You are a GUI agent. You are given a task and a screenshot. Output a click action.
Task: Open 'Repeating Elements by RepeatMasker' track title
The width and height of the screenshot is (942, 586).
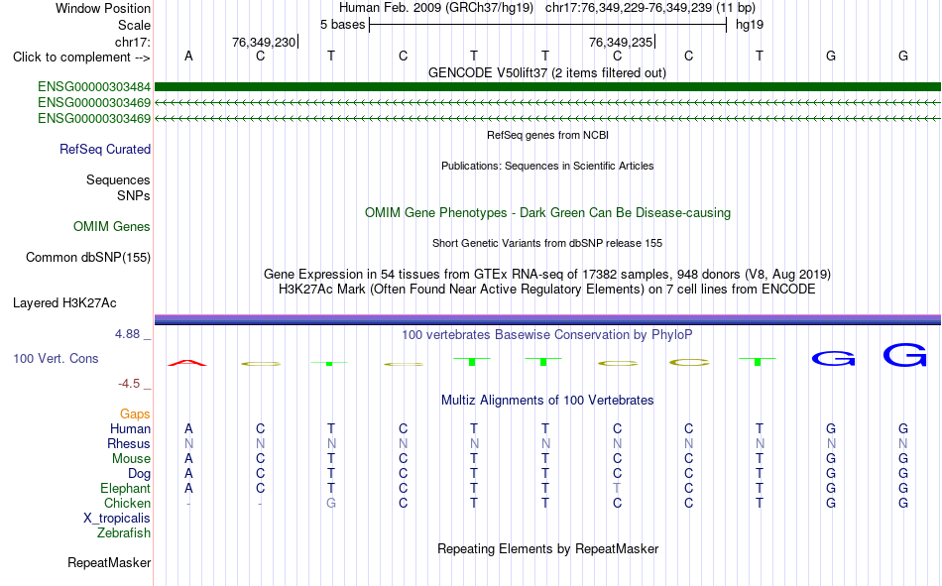click(547, 548)
